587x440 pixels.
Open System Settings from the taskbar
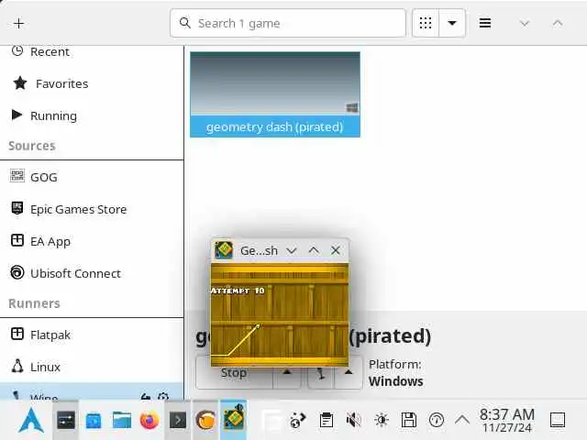[66, 420]
